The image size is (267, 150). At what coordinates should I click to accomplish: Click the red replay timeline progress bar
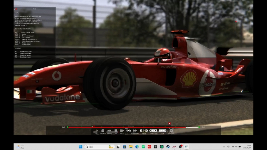pos(126,127)
